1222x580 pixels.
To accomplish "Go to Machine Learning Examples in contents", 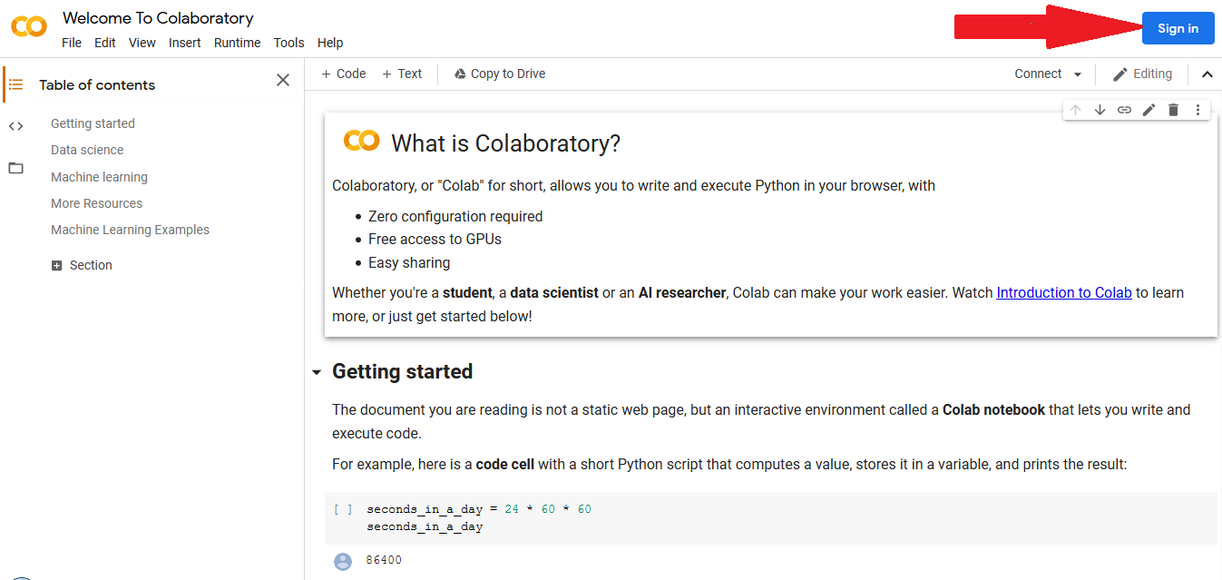I will [130, 230].
